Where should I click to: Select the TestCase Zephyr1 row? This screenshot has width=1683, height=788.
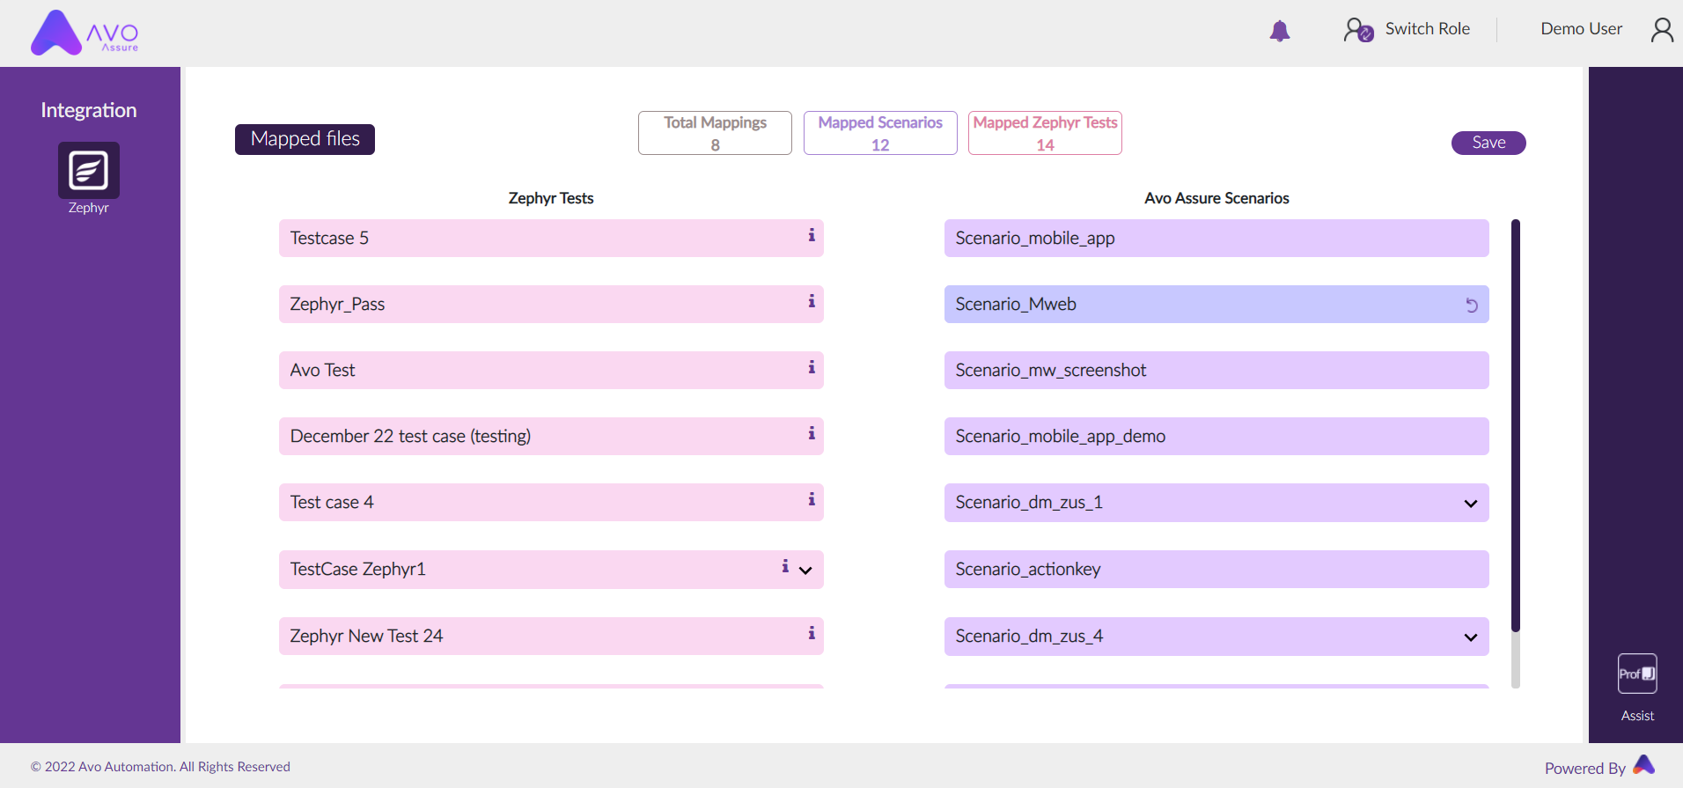[x=551, y=569]
